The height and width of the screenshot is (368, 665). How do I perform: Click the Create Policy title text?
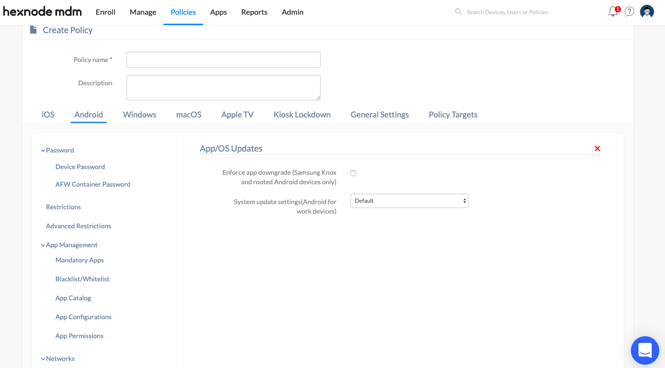(68, 30)
